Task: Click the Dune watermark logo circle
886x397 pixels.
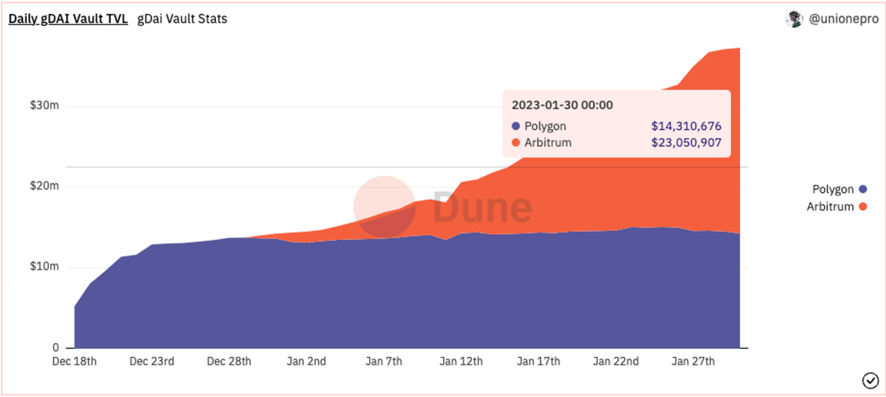Action: 384,207
